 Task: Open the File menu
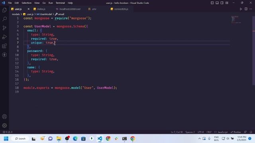(x=10, y=3)
